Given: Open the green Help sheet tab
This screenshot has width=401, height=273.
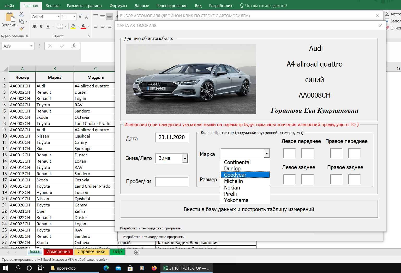Looking at the screenshot, I should (x=117, y=252).
